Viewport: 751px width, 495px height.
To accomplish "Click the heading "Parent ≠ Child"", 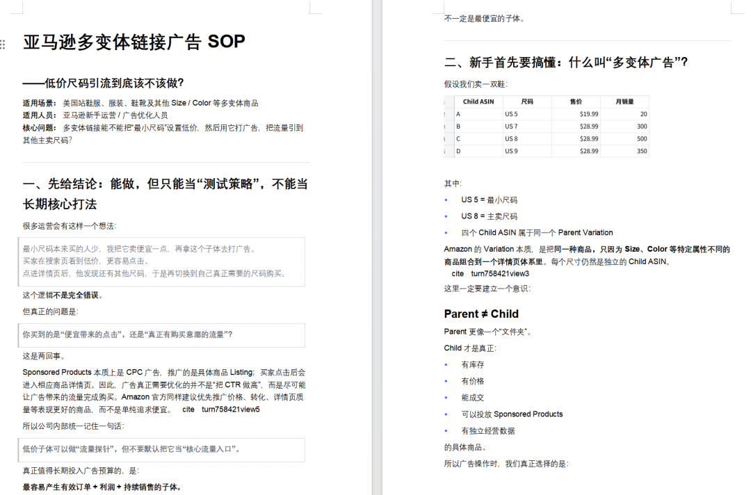I will click(481, 314).
